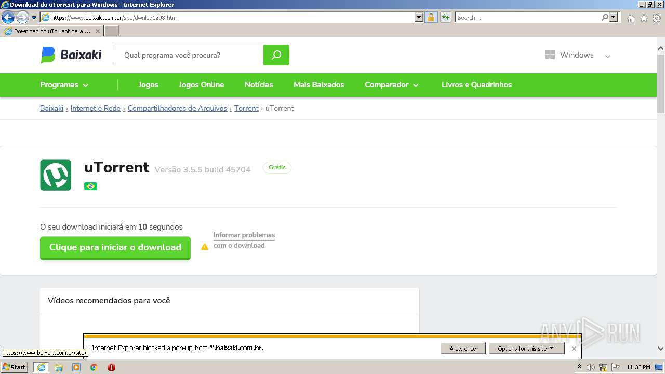This screenshot has width=665, height=374.
Task: Click the yellow warning triangle icon
Action: tap(205, 247)
